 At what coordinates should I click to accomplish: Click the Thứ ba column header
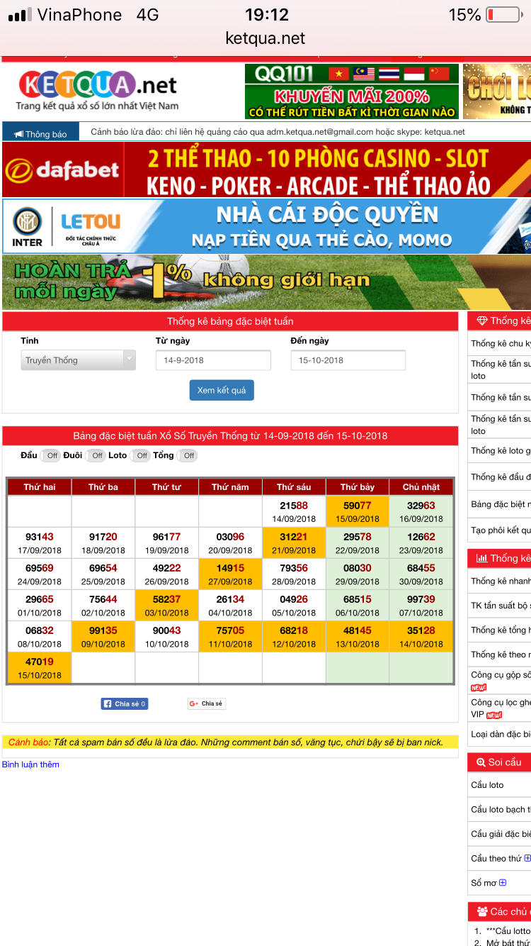click(103, 487)
